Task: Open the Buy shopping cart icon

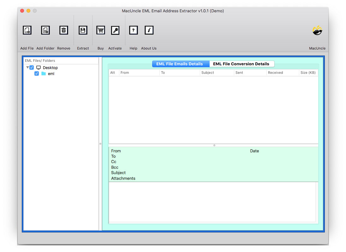Action: 101,30
